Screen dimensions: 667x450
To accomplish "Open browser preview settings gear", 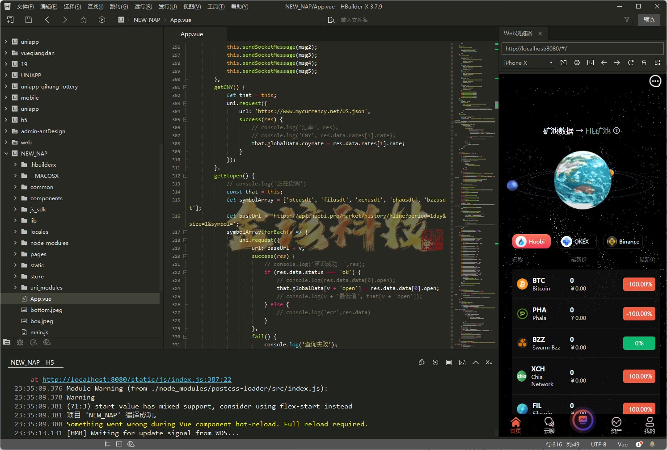I will [577, 63].
